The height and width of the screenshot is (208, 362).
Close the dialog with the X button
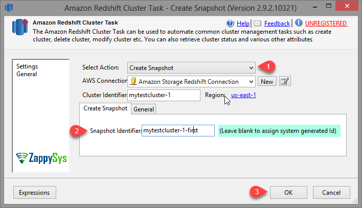tap(347, 6)
